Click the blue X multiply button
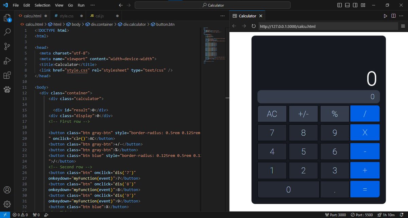The width and height of the screenshot is (408, 218). point(365,133)
